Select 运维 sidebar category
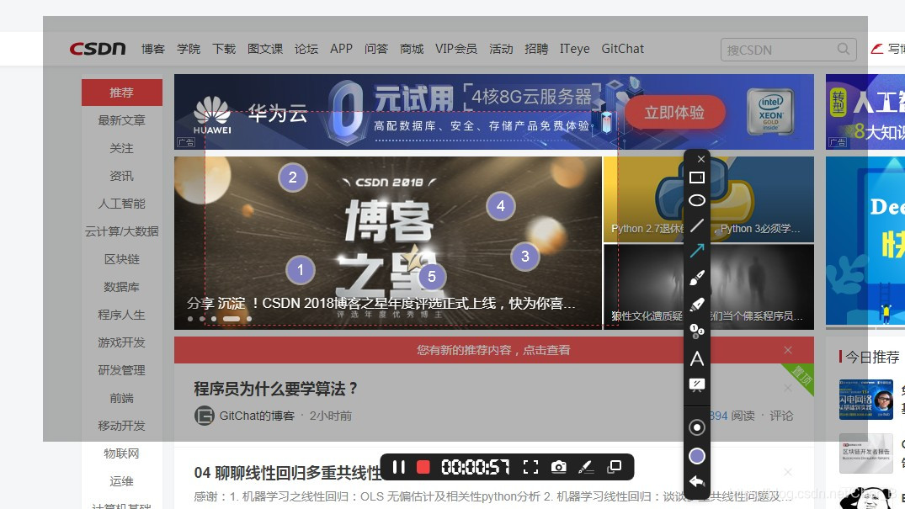This screenshot has height=509, width=905. tap(122, 481)
